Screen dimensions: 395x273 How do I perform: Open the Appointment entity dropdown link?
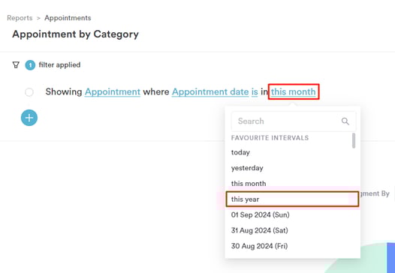click(x=113, y=91)
